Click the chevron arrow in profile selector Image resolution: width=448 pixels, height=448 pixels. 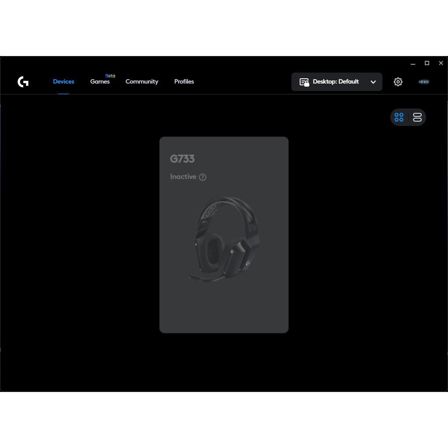373,82
